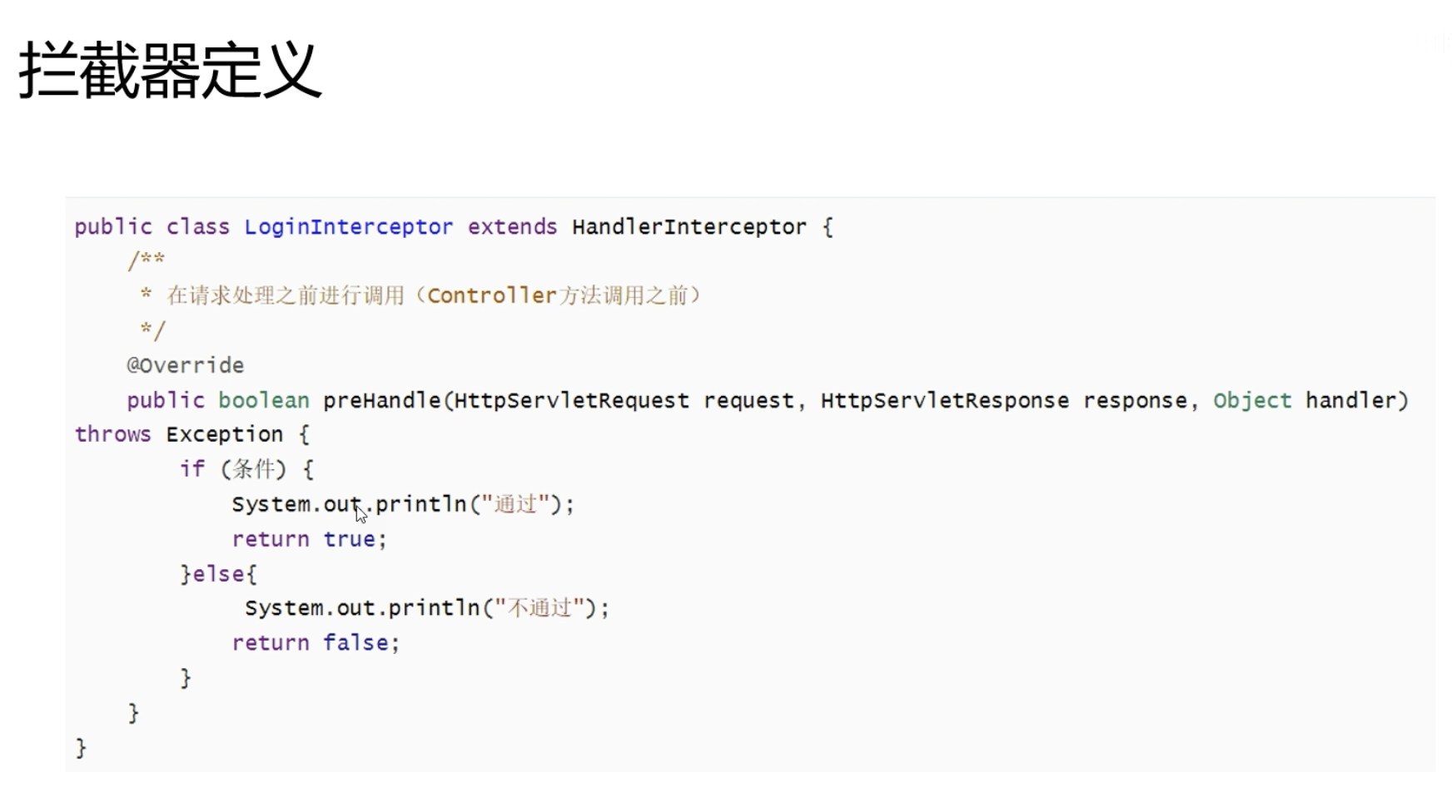
Task: Click the LoginInterceptor class name
Action: (x=348, y=227)
